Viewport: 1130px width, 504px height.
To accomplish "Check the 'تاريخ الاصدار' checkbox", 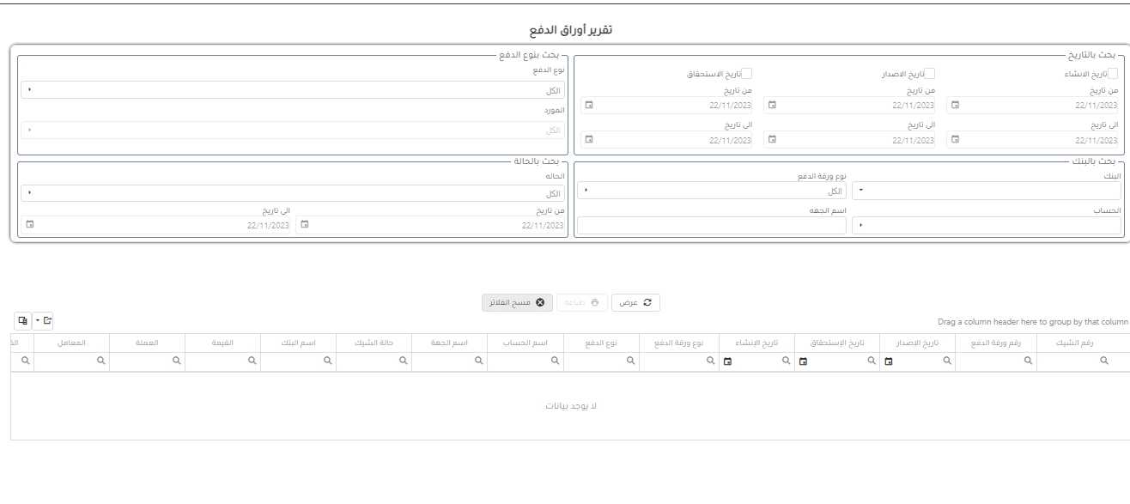I will 929,75.
